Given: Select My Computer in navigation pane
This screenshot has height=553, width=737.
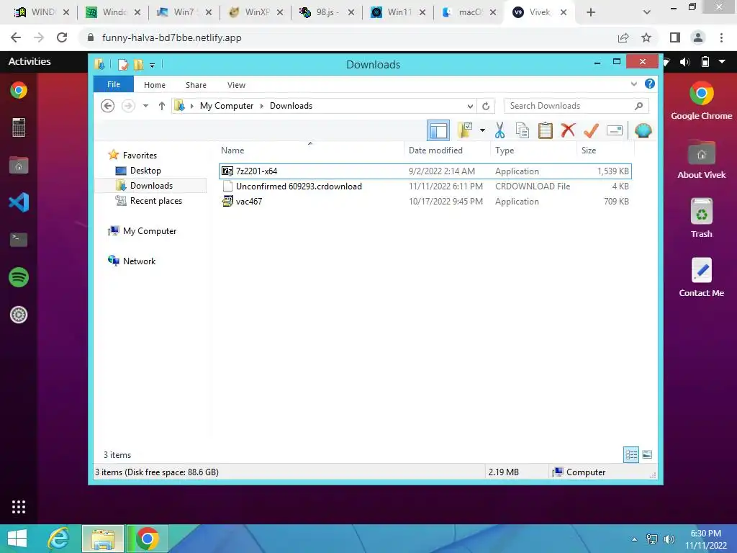Looking at the screenshot, I should [x=150, y=231].
